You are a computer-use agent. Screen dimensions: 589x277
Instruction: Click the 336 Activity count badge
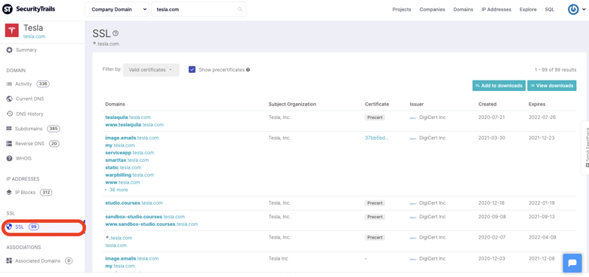(43, 84)
